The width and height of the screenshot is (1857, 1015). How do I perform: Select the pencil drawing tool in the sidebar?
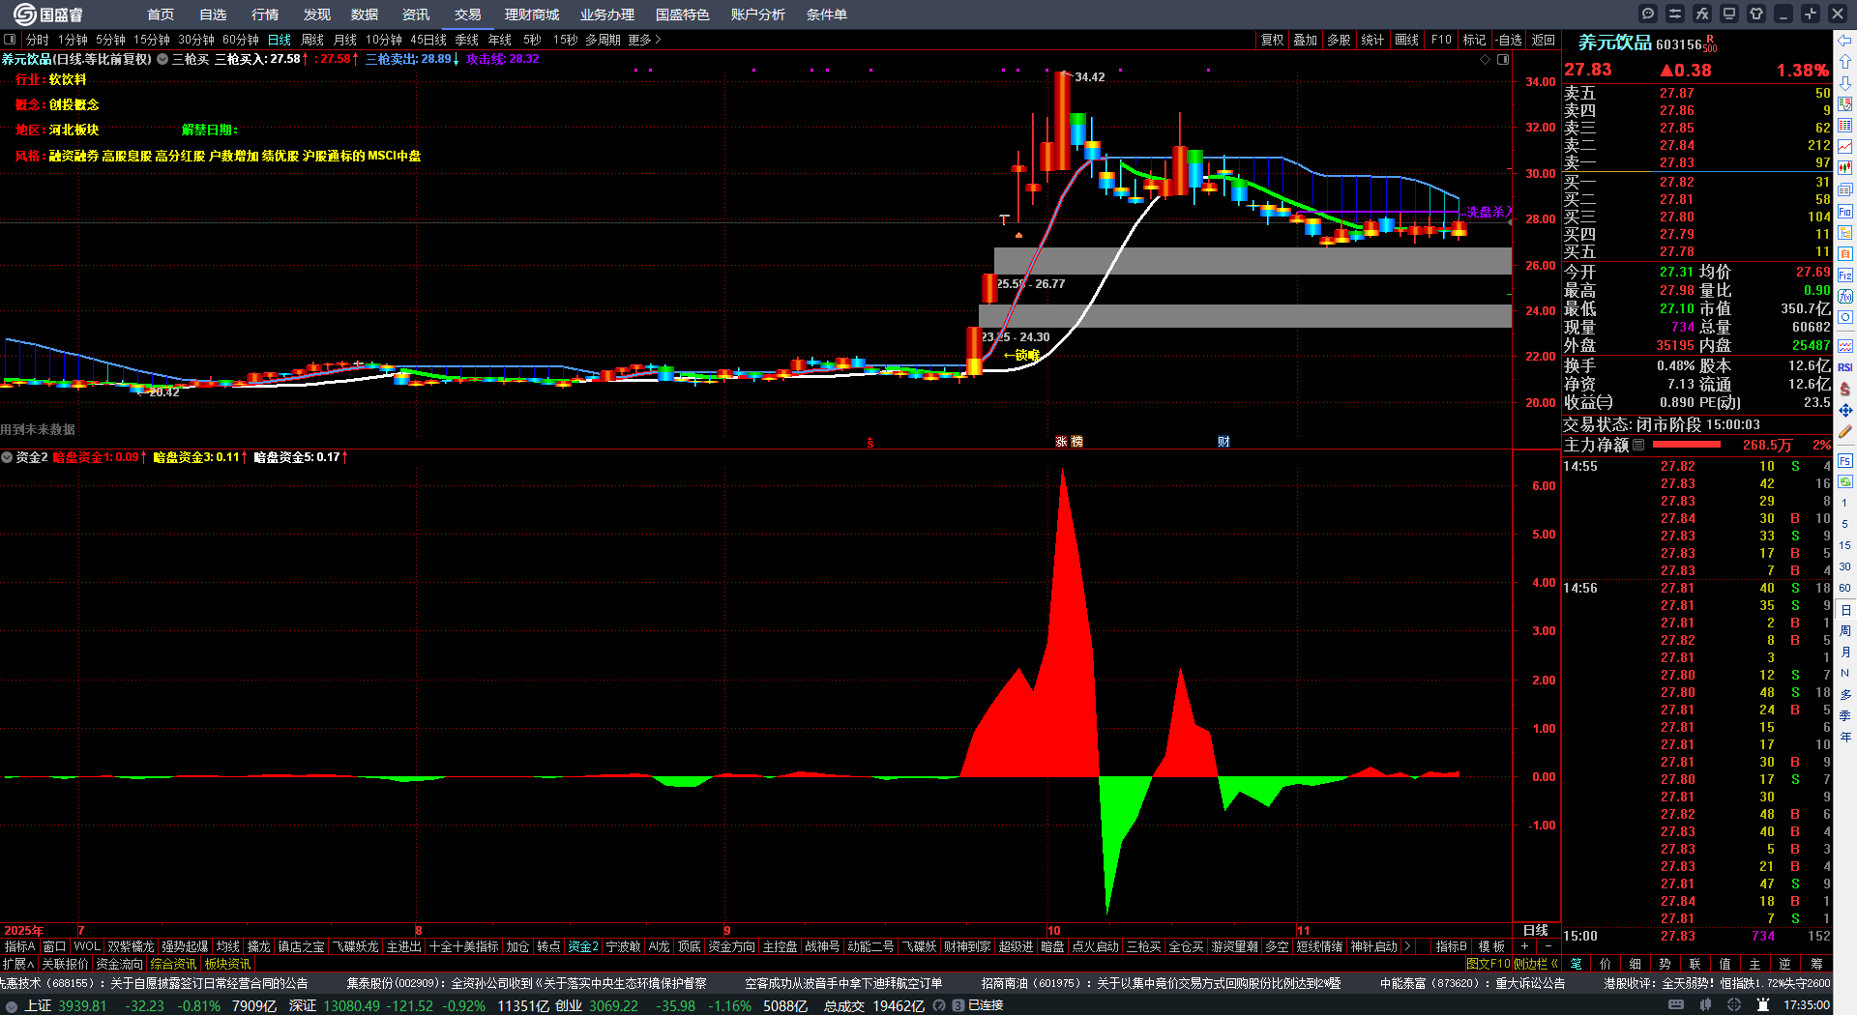tap(1845, 432)
